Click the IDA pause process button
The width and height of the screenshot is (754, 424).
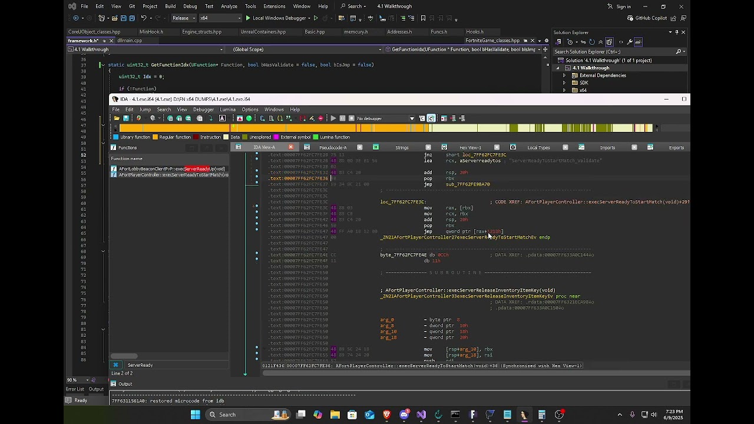pos(343,118)
